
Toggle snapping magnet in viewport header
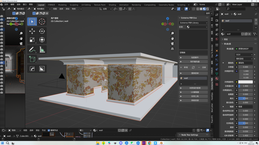(121, 9)
